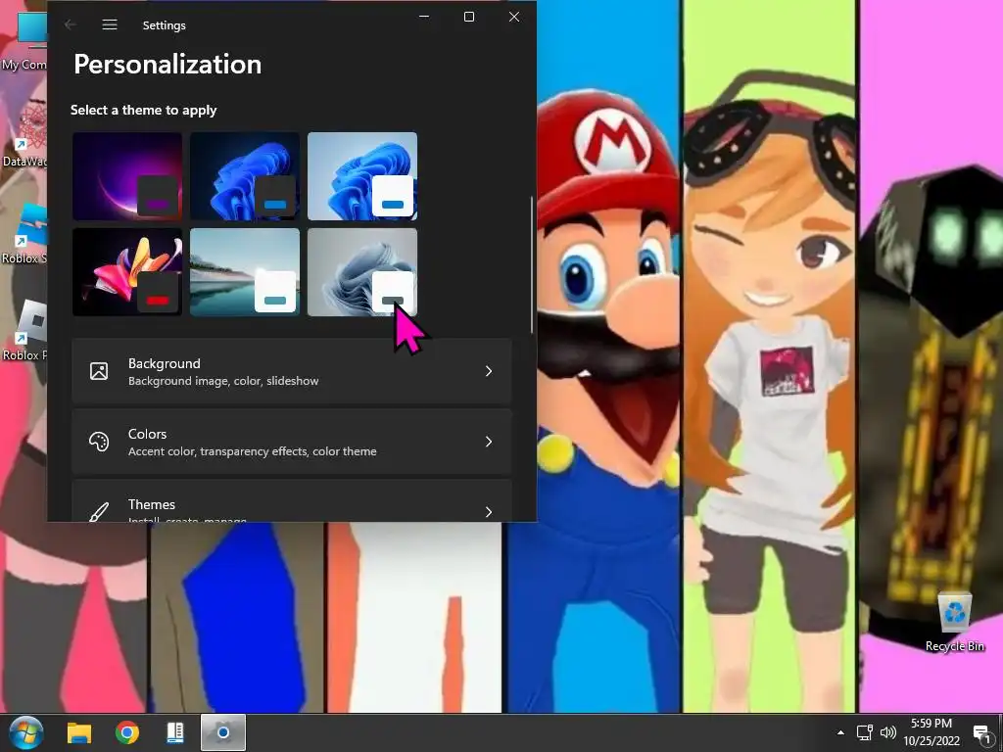Click the active Settings taskbar button

coord(223,732)
